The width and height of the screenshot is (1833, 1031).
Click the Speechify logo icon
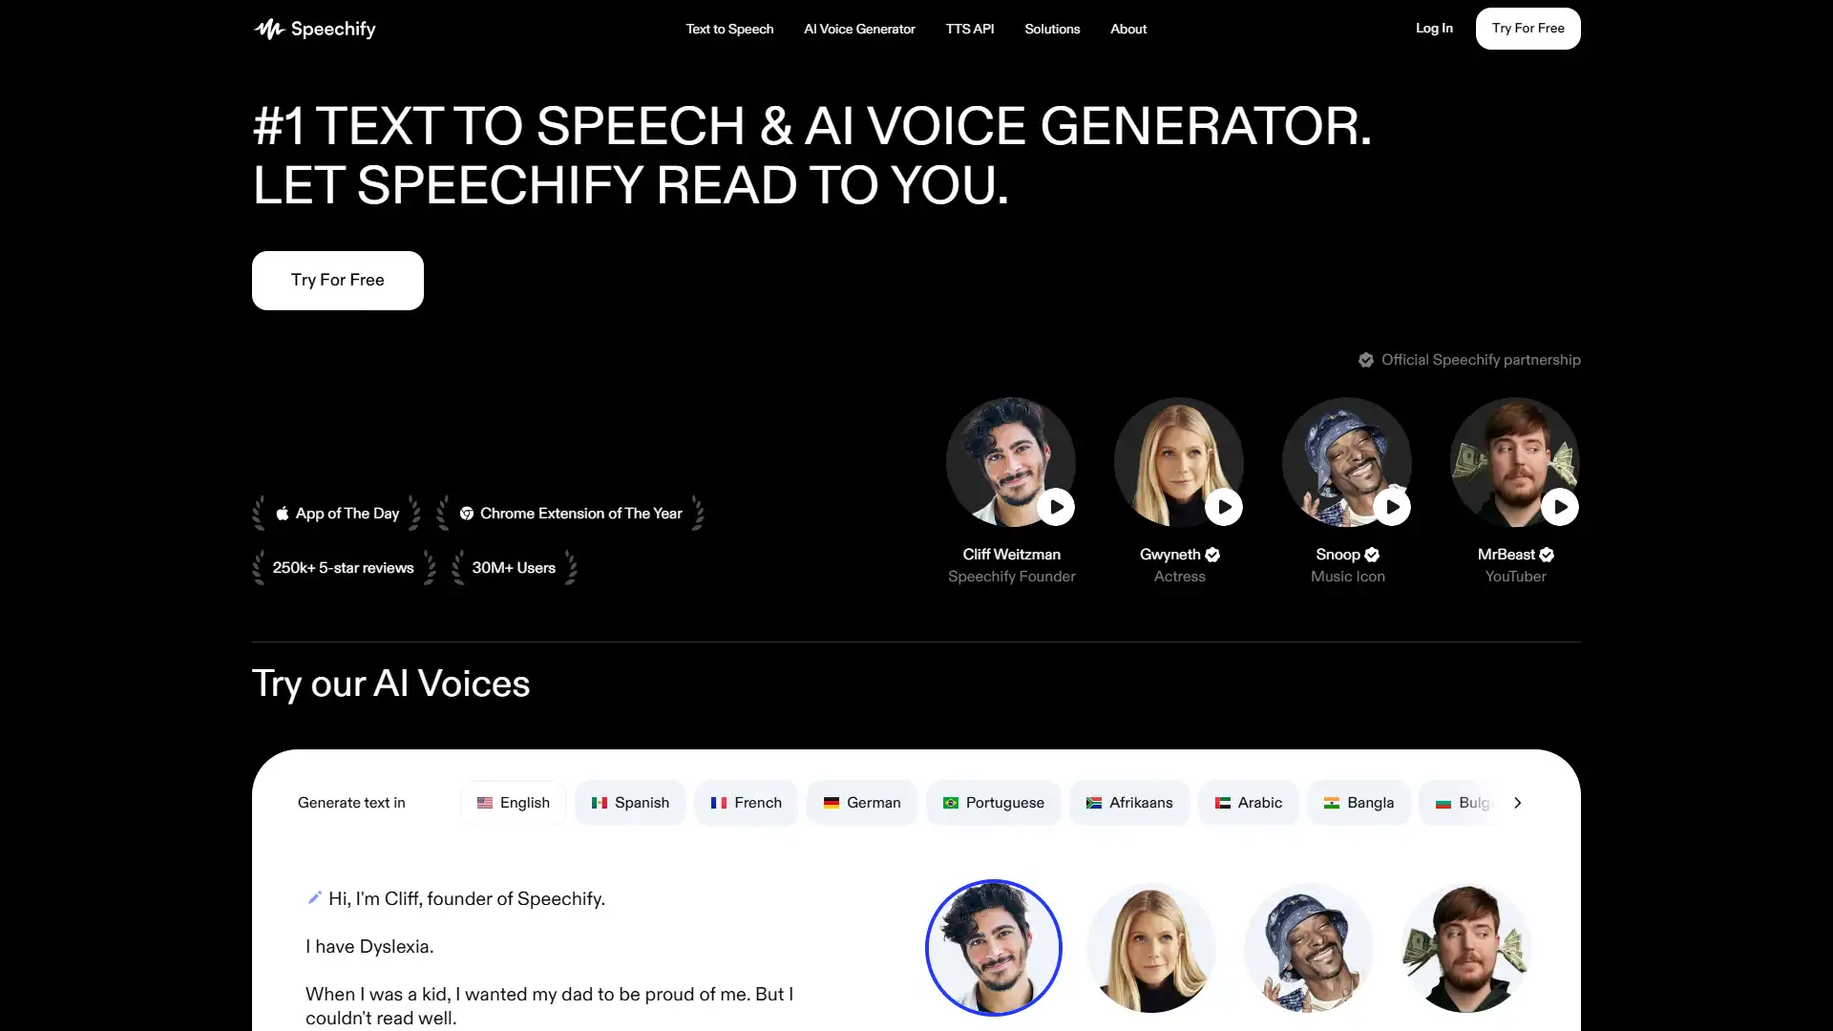pyautogui.click(x=267, y=28)
